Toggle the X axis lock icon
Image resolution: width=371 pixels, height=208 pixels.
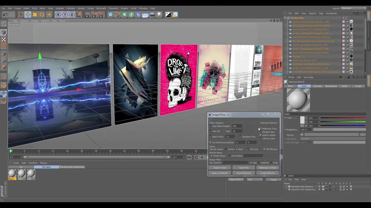[58, 14]
